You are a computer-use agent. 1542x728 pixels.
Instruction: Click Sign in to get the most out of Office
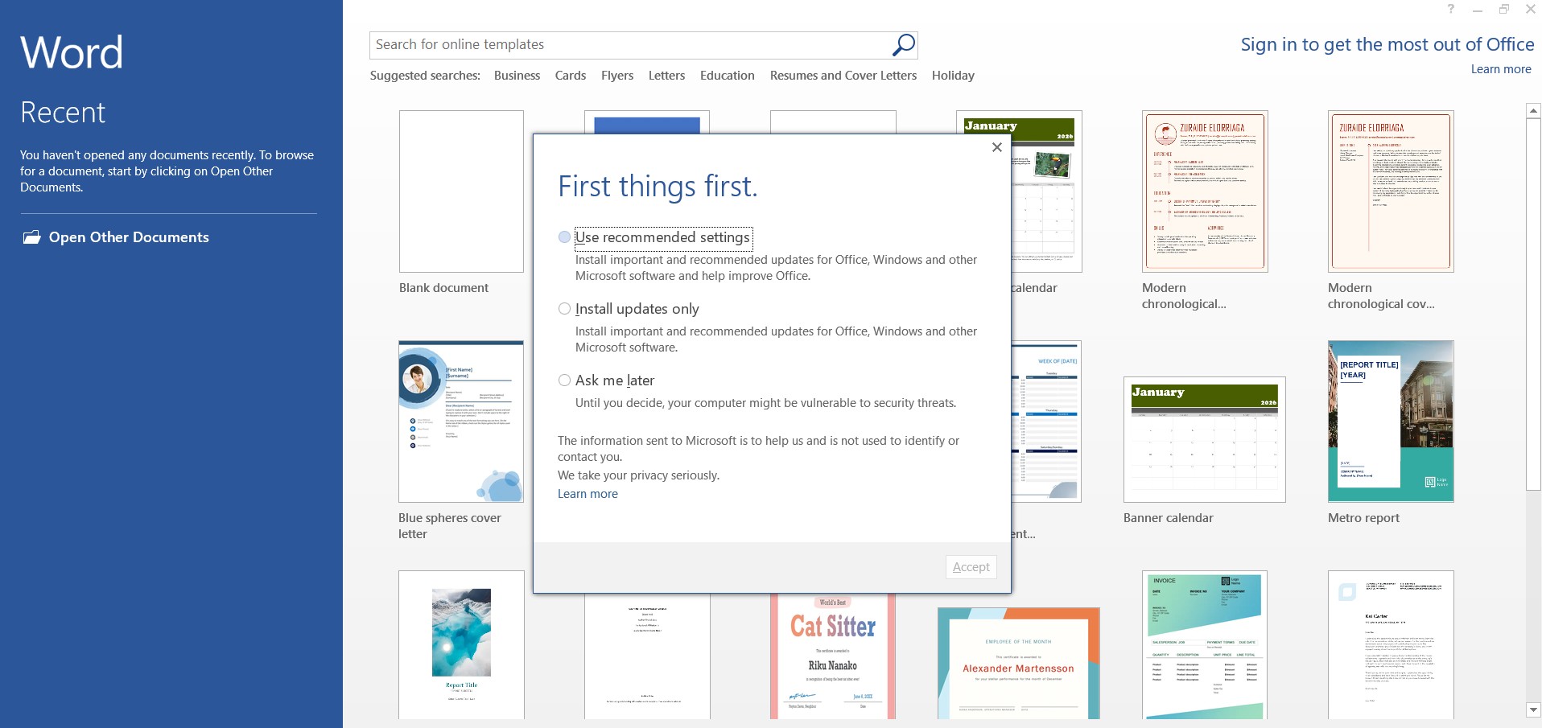click(1387, 44)
